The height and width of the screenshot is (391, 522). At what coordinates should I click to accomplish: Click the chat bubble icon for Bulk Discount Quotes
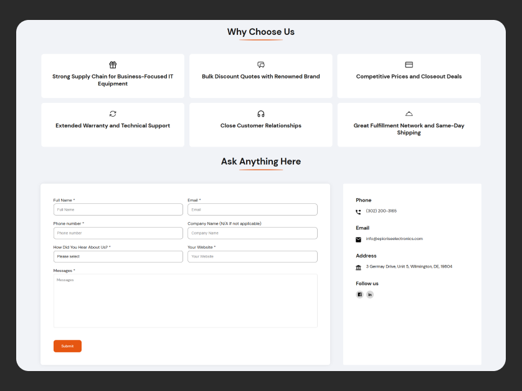coord(261,65)
